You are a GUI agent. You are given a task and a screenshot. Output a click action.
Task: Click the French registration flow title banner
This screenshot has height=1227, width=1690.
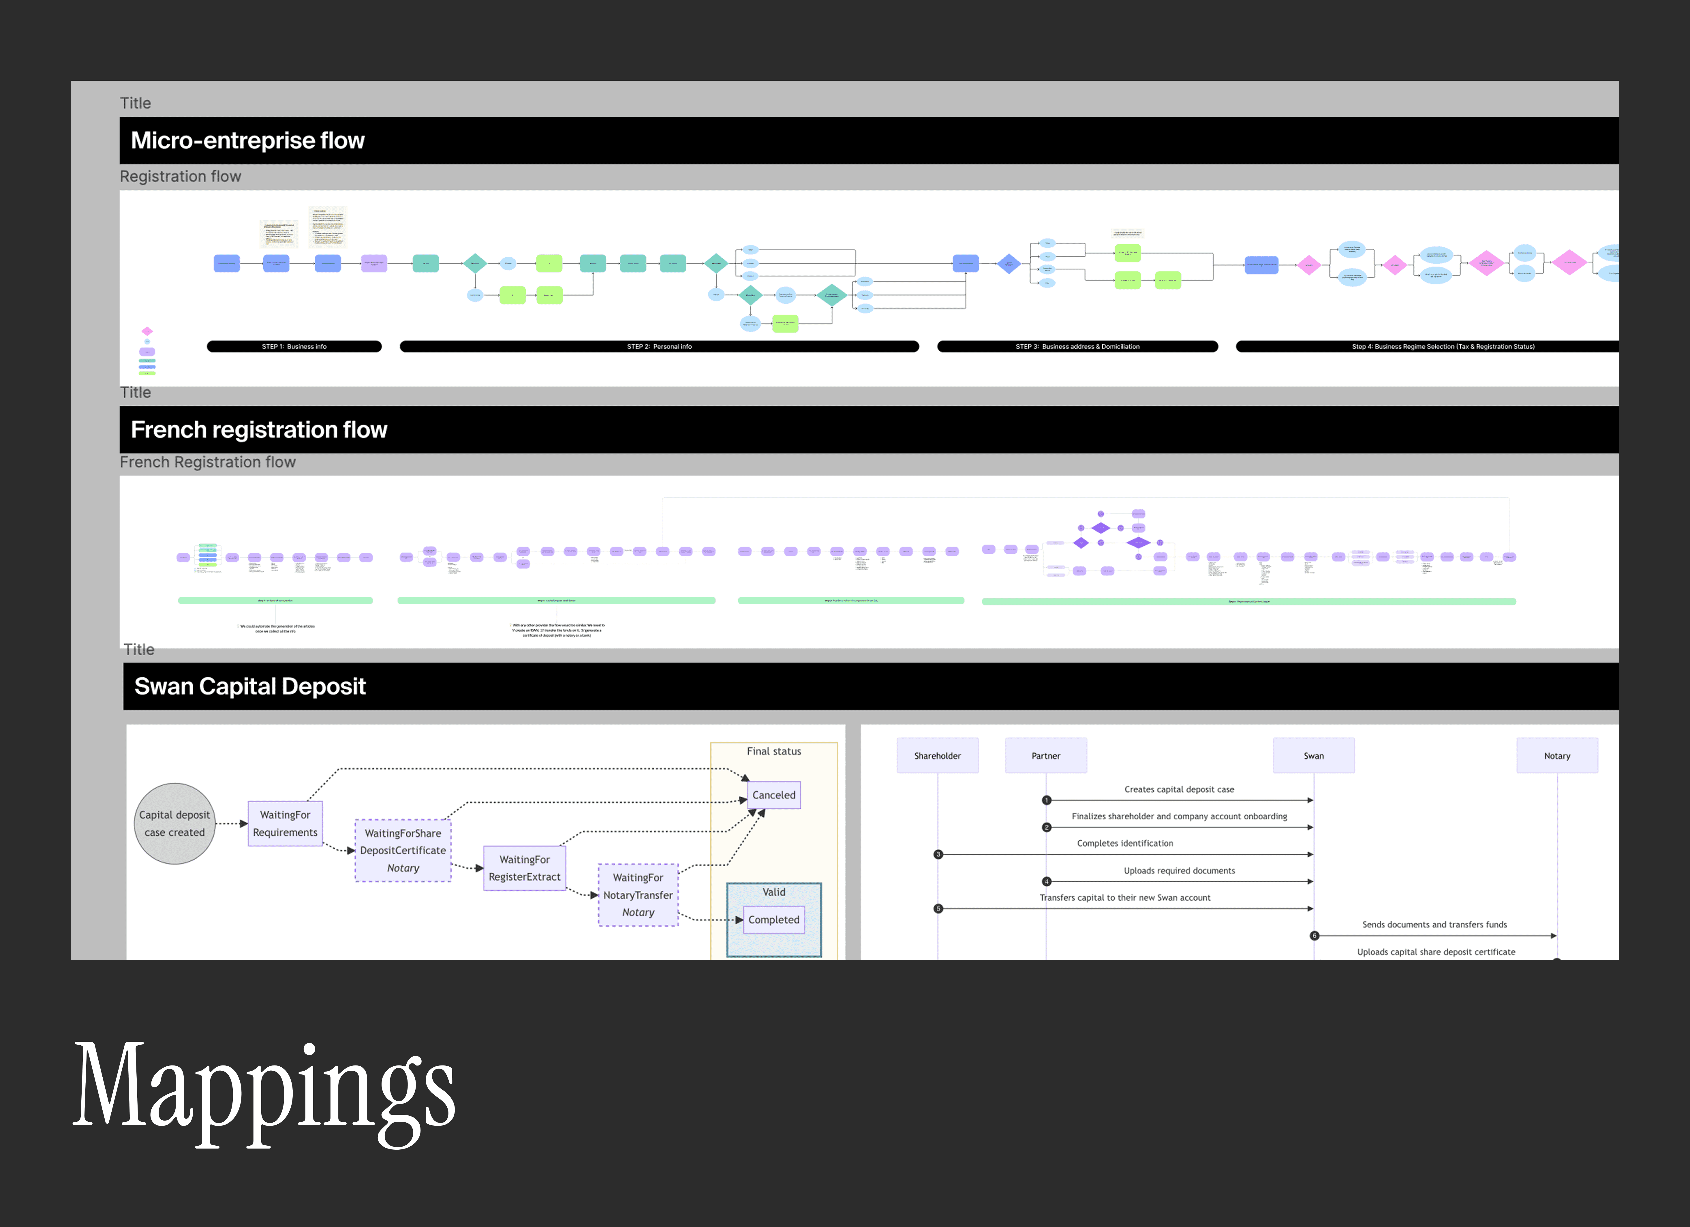click(x=869, y=429)
